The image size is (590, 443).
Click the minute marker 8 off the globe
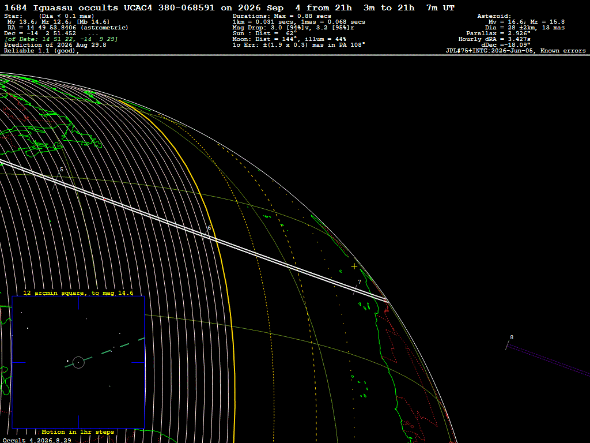tap(512, 337)
